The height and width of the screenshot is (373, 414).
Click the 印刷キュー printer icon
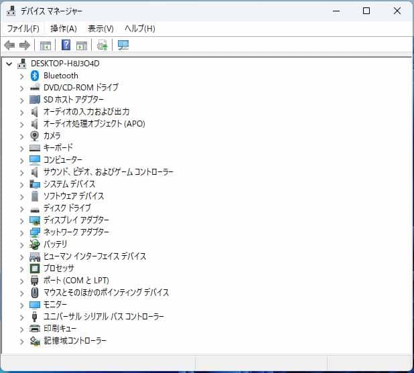(x=35, y=329)
